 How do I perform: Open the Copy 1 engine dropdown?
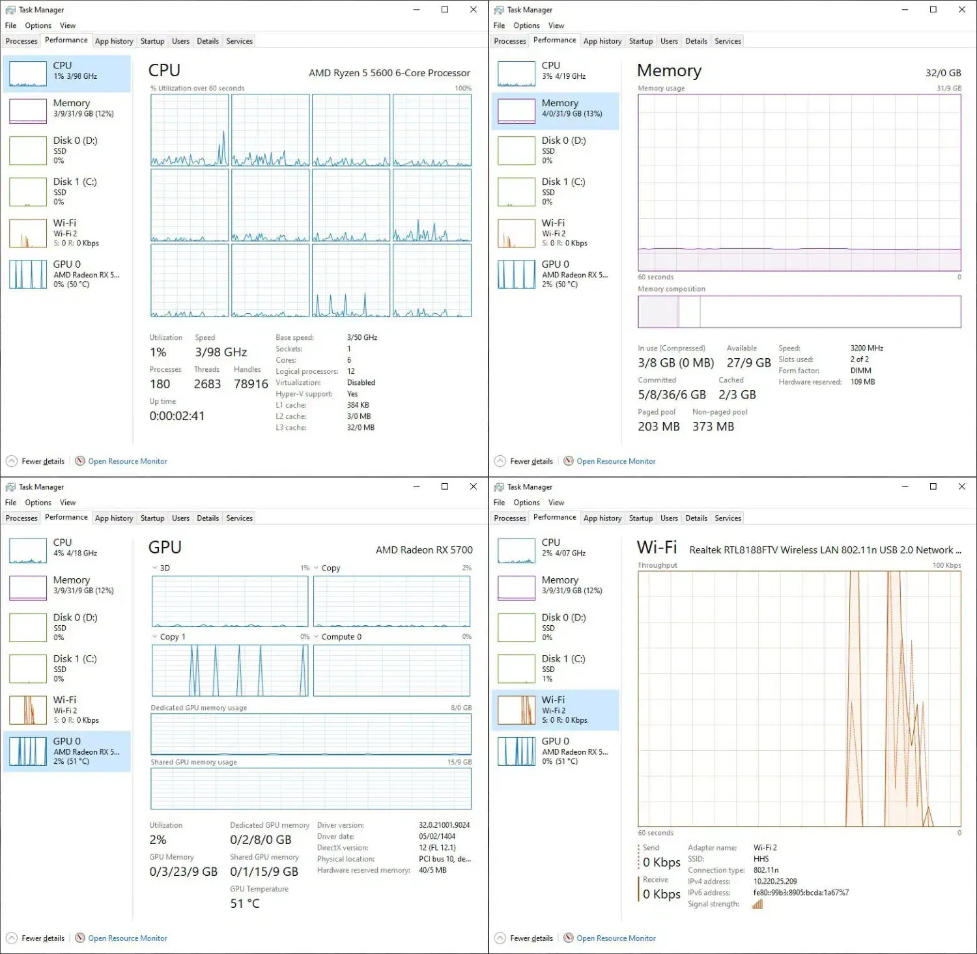tap(155, 637)
